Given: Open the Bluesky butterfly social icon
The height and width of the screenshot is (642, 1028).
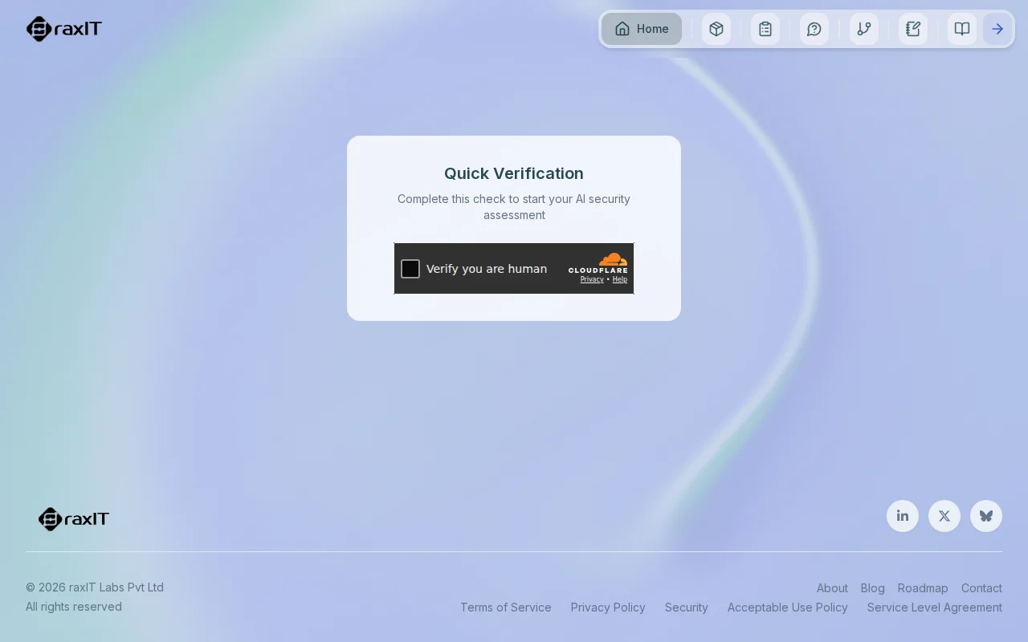Looking at the screenshot, I should (986, 516).
